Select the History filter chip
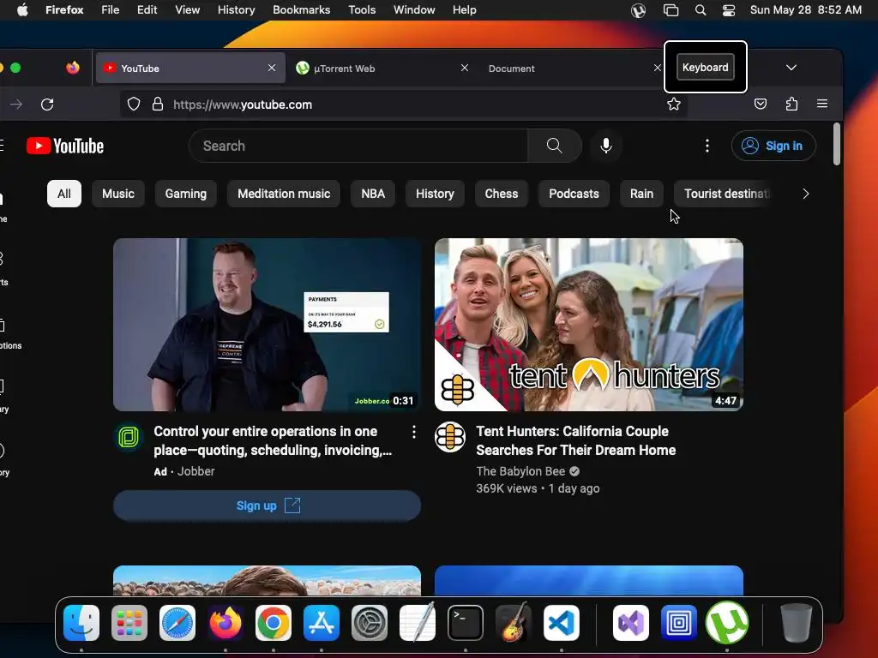878x658 pixels. (x=435, y=194)
